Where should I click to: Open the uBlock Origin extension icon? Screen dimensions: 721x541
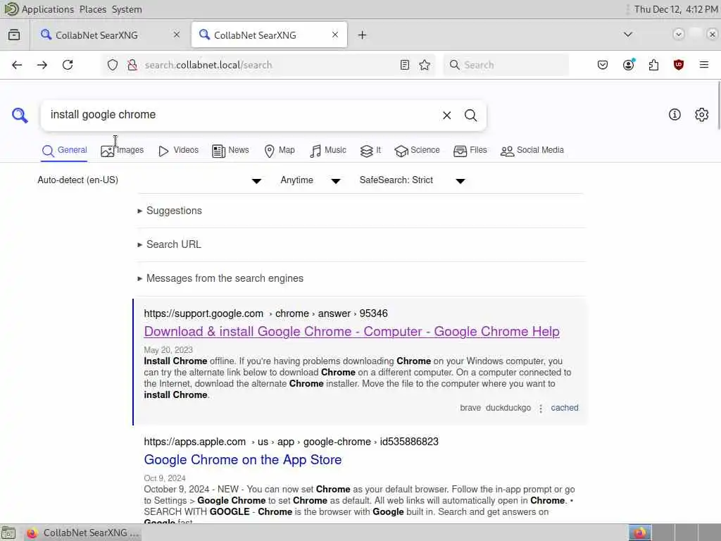coord(679,65)
